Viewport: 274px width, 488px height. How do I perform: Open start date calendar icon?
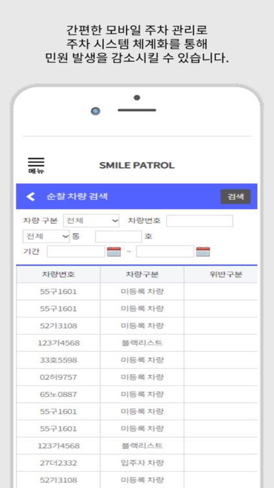click(x=114, y=251)
